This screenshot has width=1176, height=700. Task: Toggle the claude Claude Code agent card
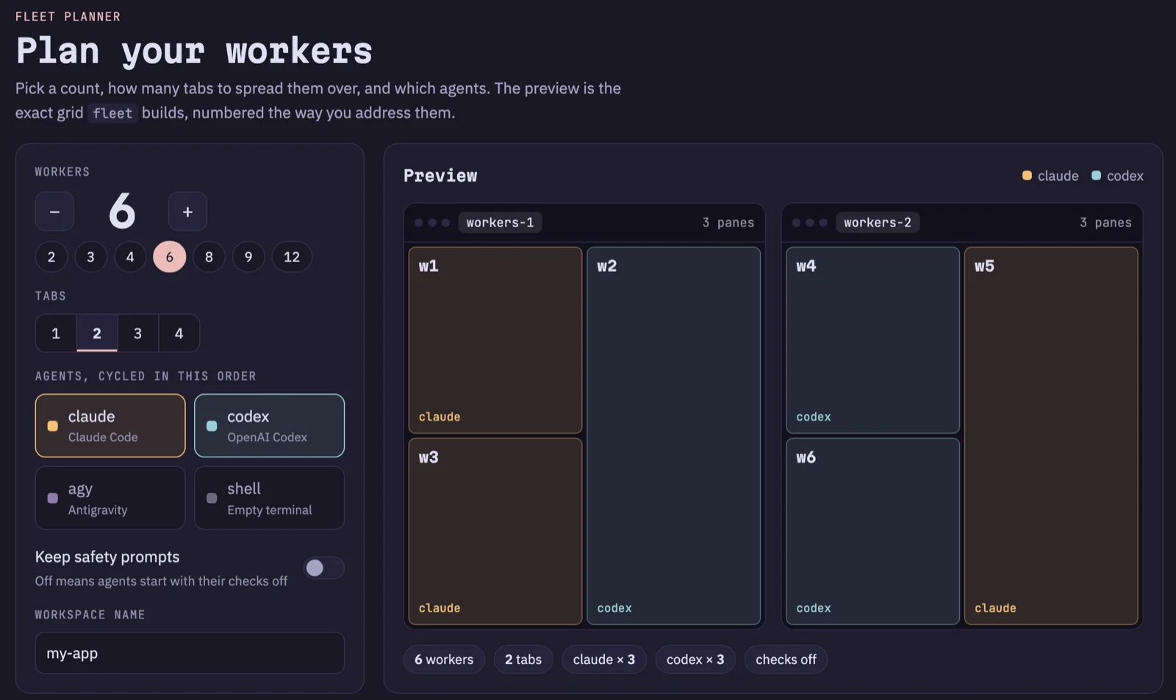coord(110,426)
